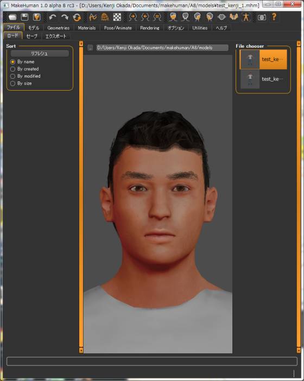Toggle the smooth subdivision icon
304x381 pixels.
93,17
